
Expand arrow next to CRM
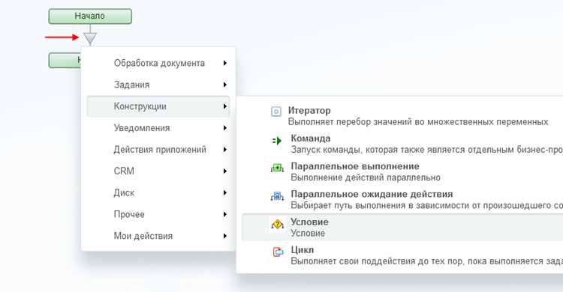pyautogui.click(x=224, y=171)
